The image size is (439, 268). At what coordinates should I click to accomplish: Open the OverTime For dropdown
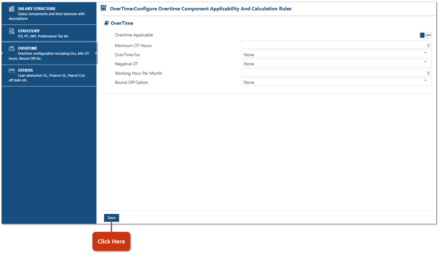tap(337, 55)
